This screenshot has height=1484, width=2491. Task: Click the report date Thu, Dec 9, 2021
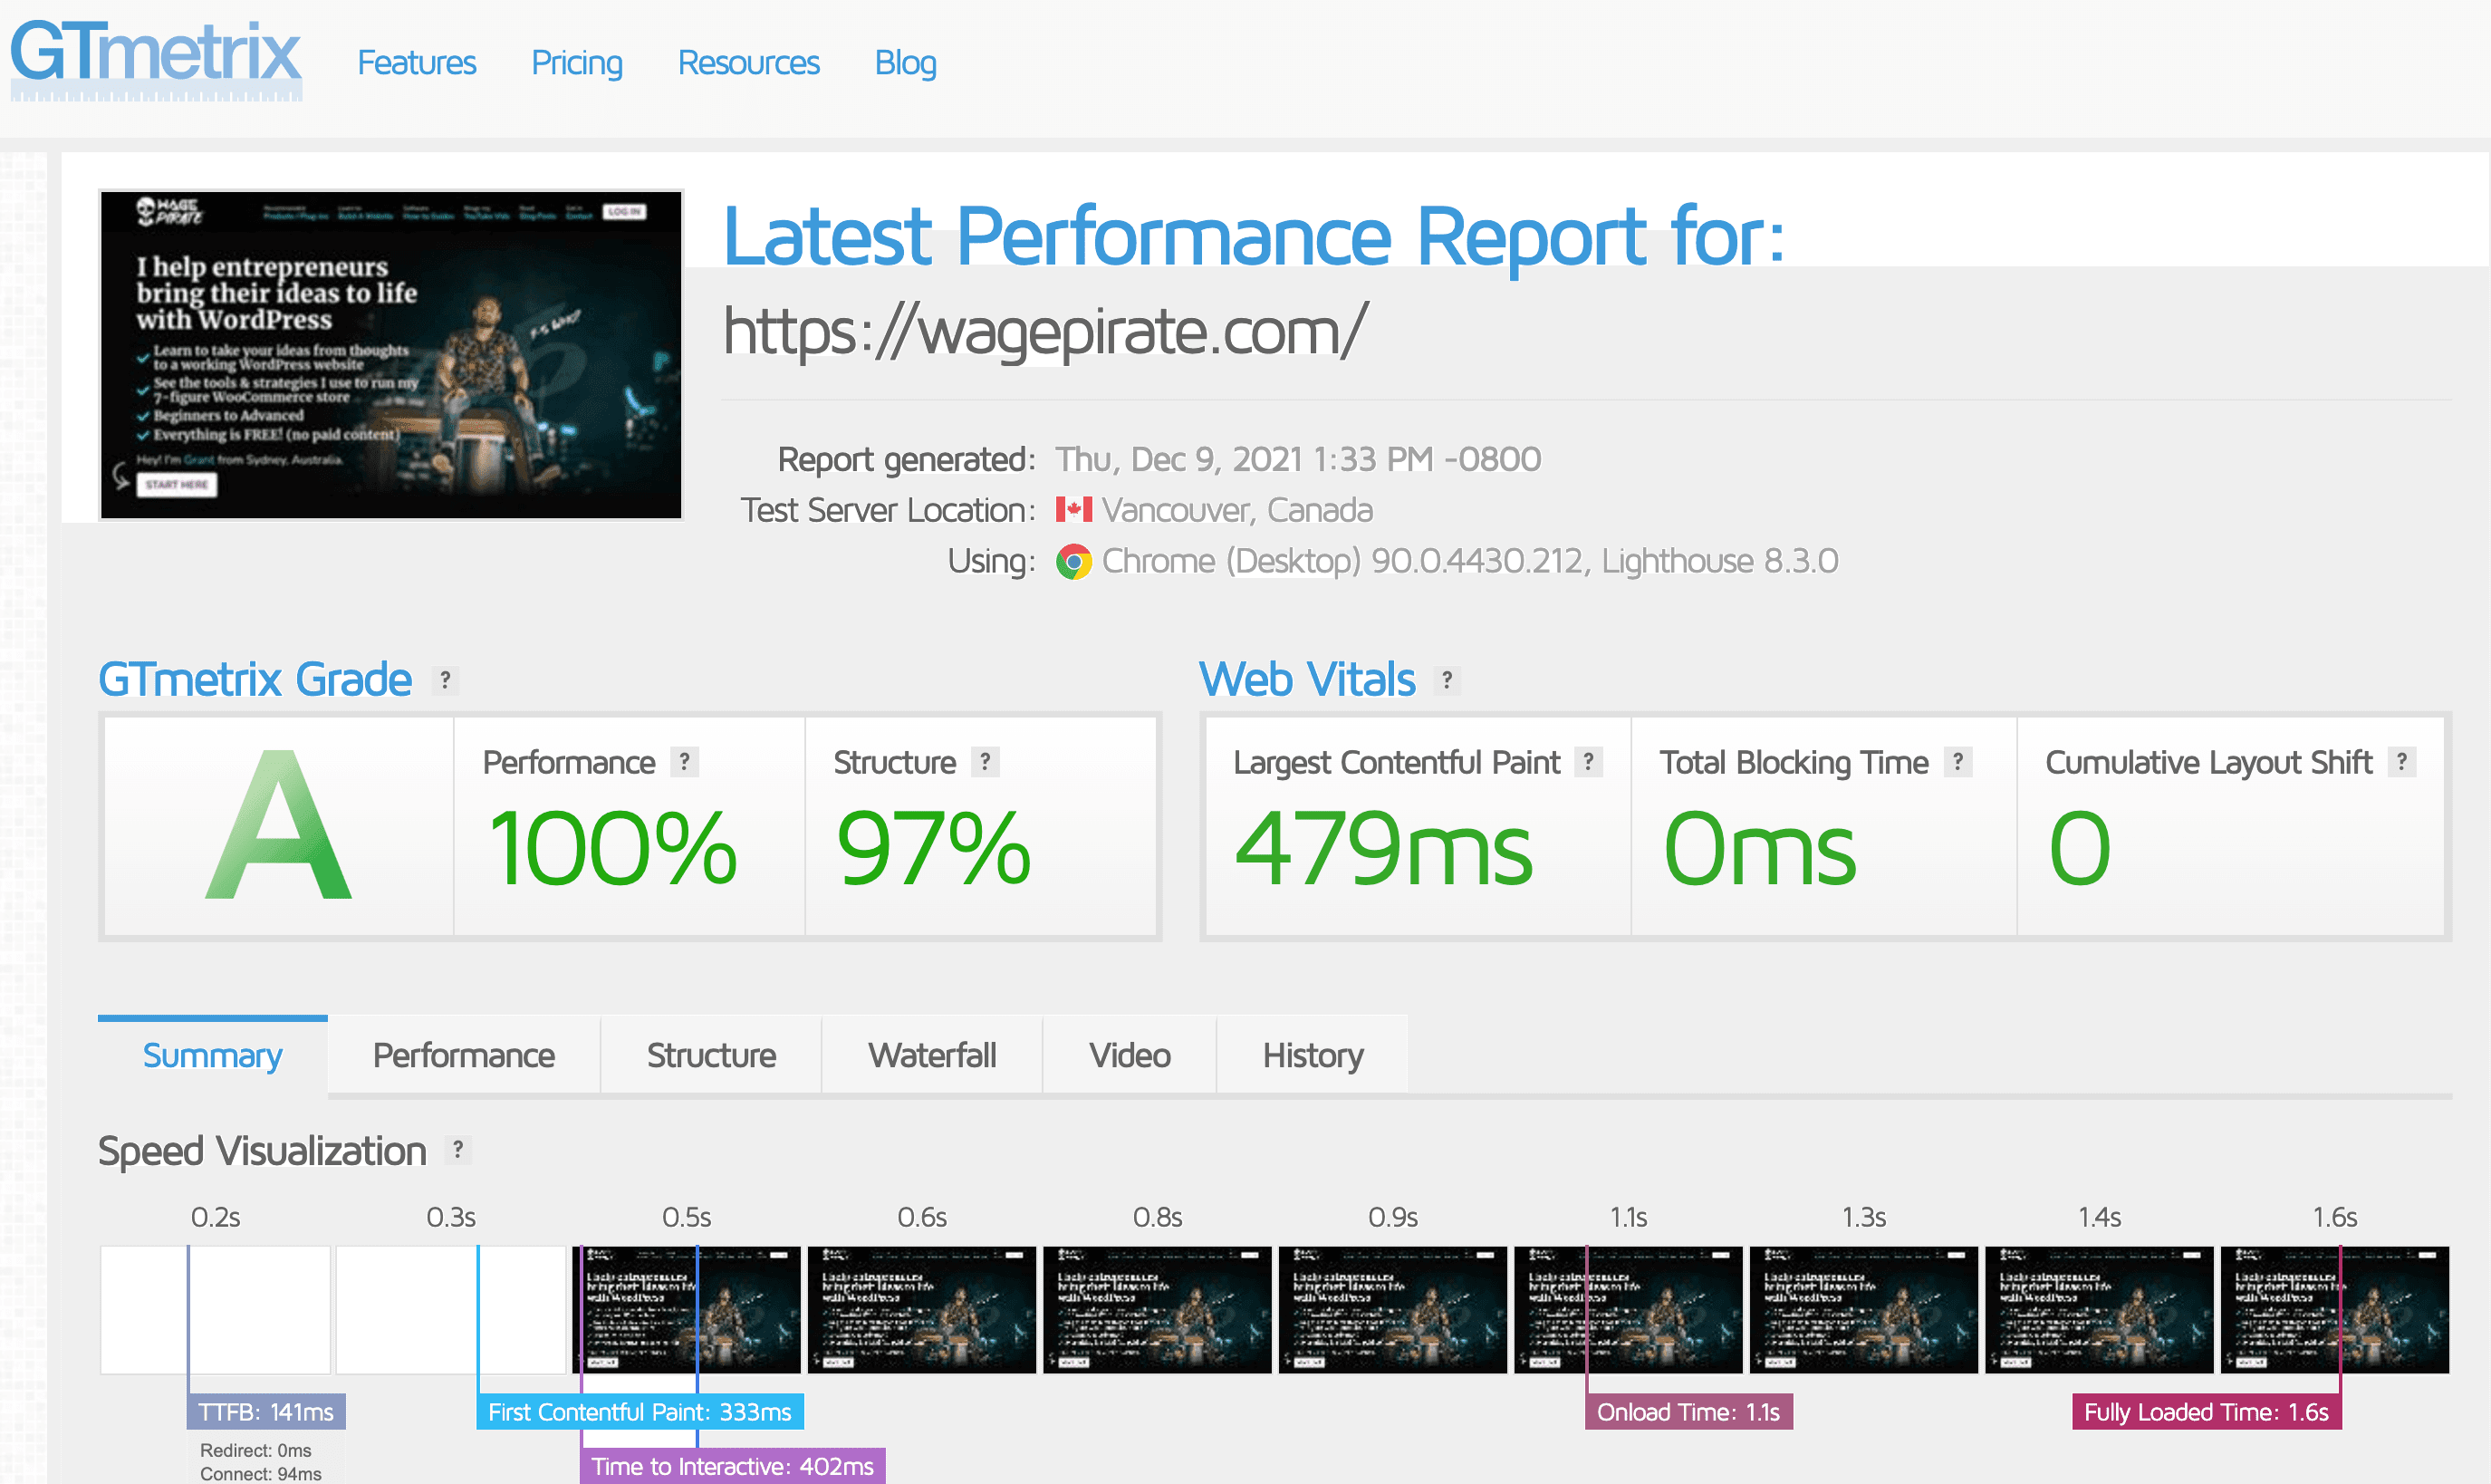pos(1297,459)
